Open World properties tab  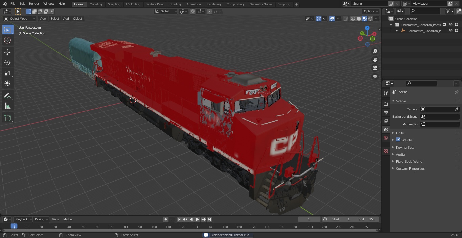coord(386,138)
